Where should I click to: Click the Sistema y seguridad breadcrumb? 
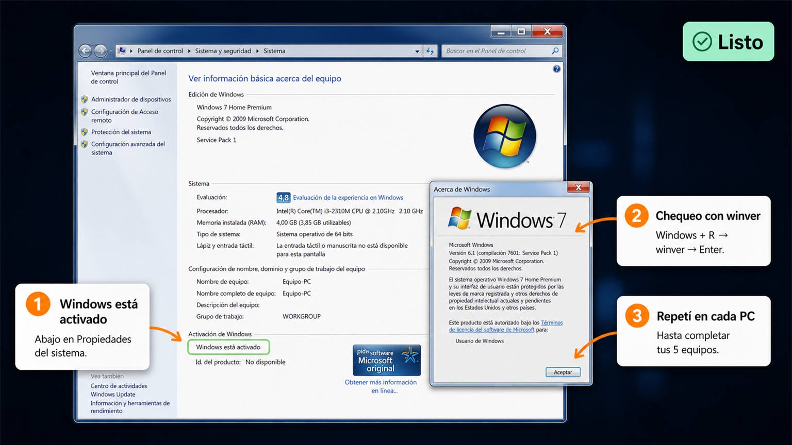click(x=223, y=51)
